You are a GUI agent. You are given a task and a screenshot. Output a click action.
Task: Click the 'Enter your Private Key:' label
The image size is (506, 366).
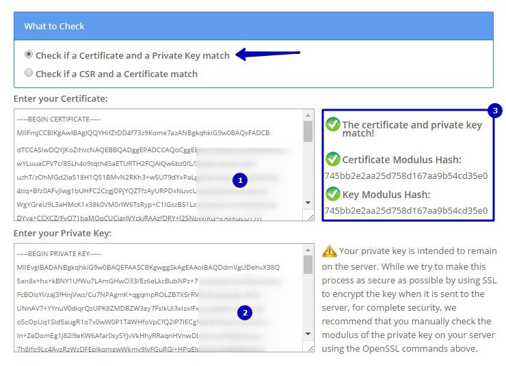point(63,234)
